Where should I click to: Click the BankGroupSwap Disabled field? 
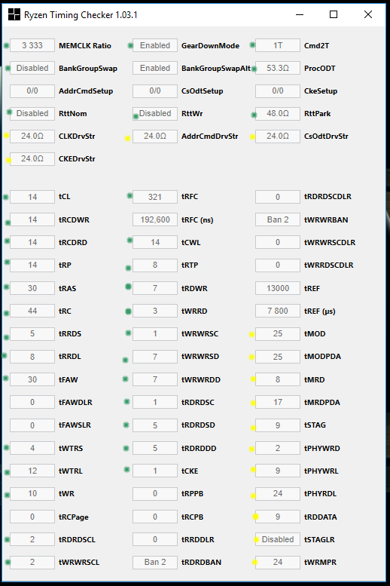[32, 68]
